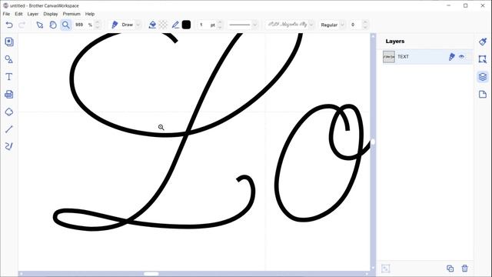Select the straight line tool

pos(9,129)
